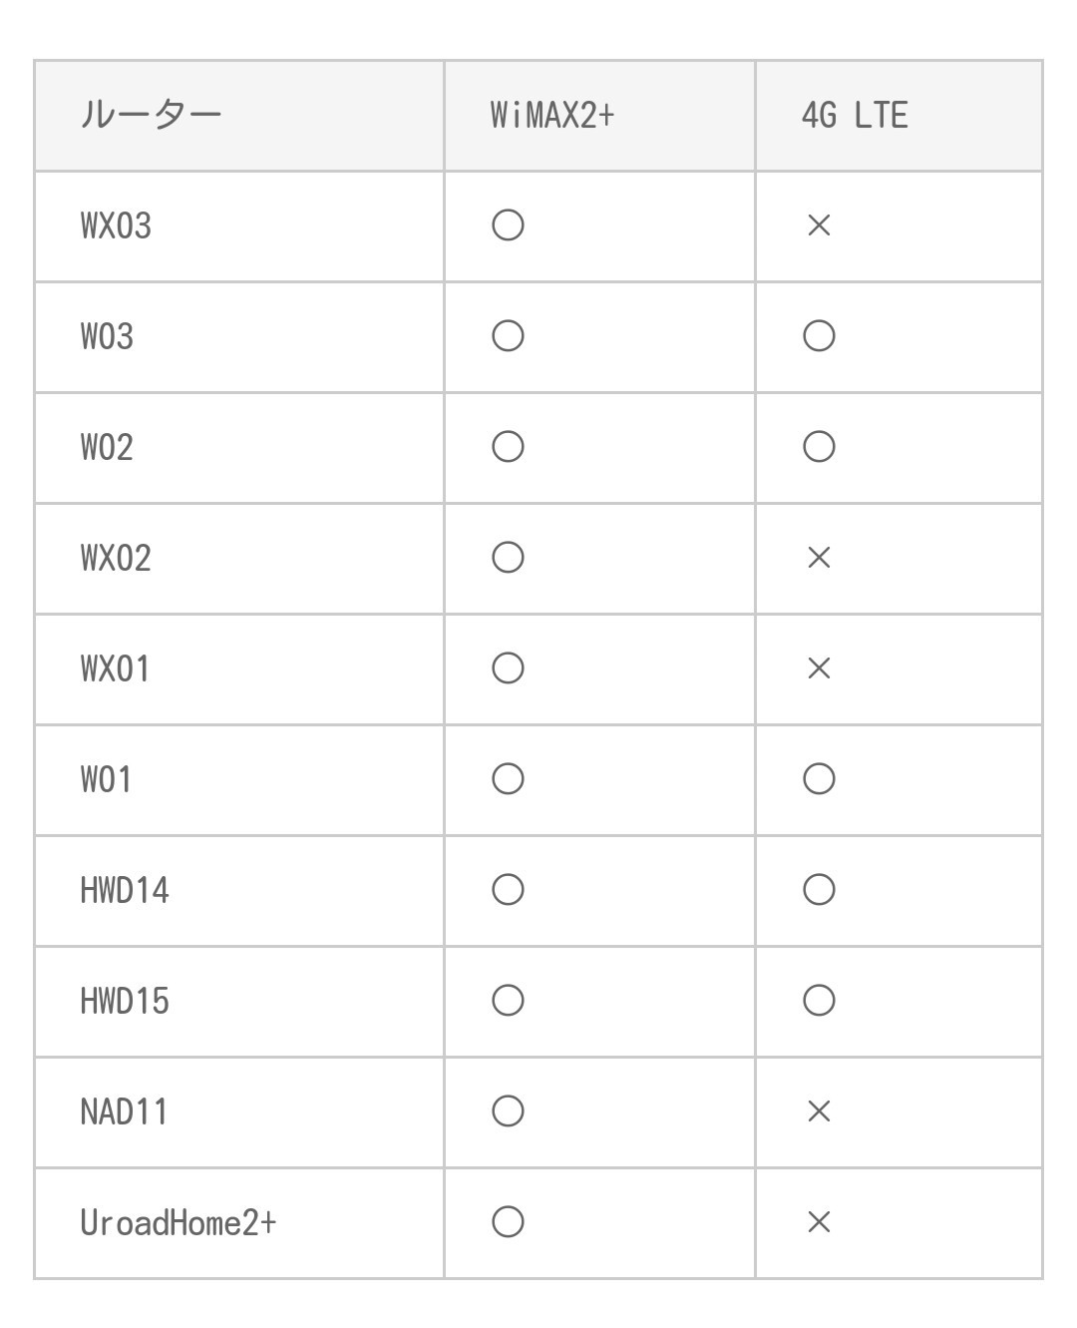Click the 4G LTE circle for HWD15

[x=819, y=1001]
